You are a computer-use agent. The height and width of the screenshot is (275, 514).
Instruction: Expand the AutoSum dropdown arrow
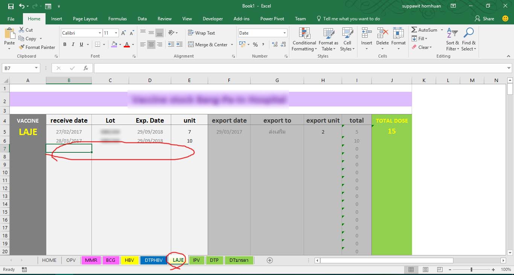point(442,30)
